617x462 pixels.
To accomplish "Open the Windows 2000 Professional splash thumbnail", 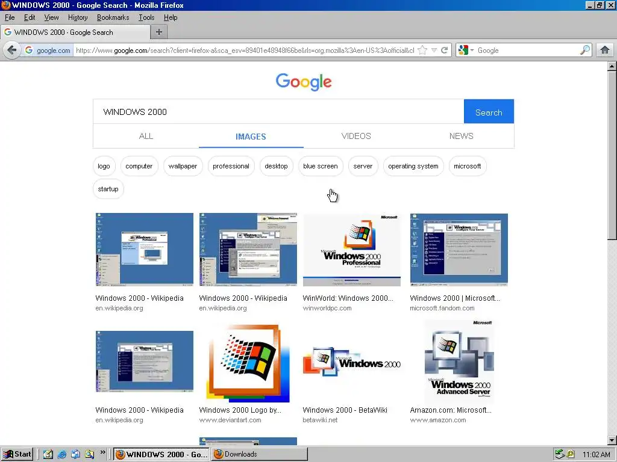I will (352, 250).
